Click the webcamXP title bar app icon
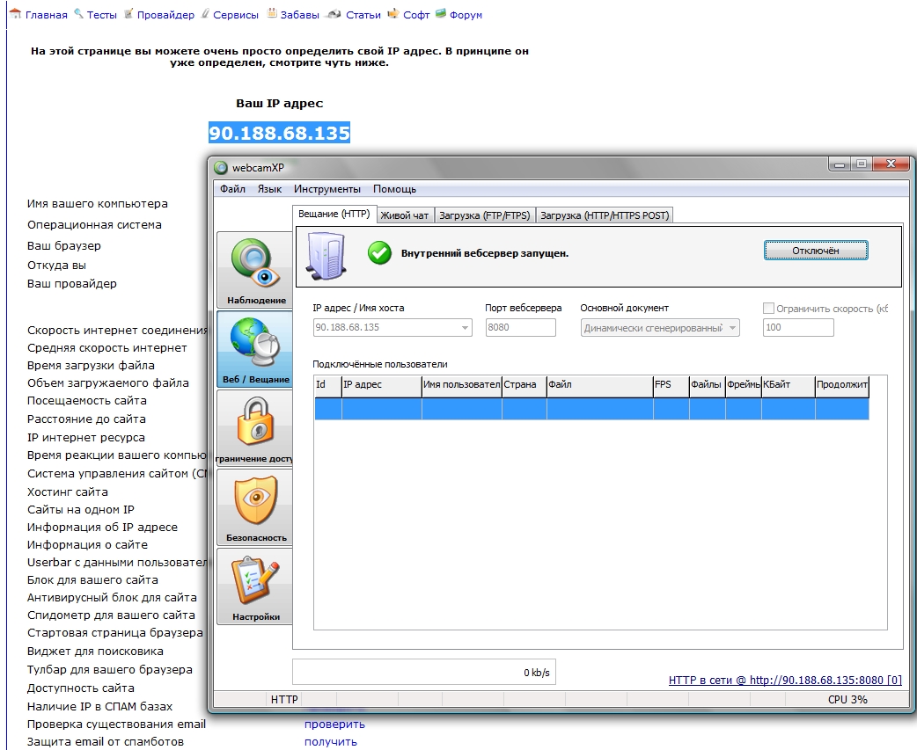The image size is (917, 750). [x=221, y=168]
